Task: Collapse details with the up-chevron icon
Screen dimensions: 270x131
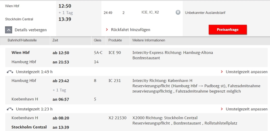Action: click(9, 30)
